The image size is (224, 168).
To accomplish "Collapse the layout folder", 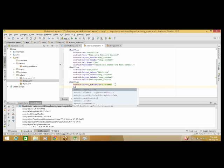I will (14, 63).
